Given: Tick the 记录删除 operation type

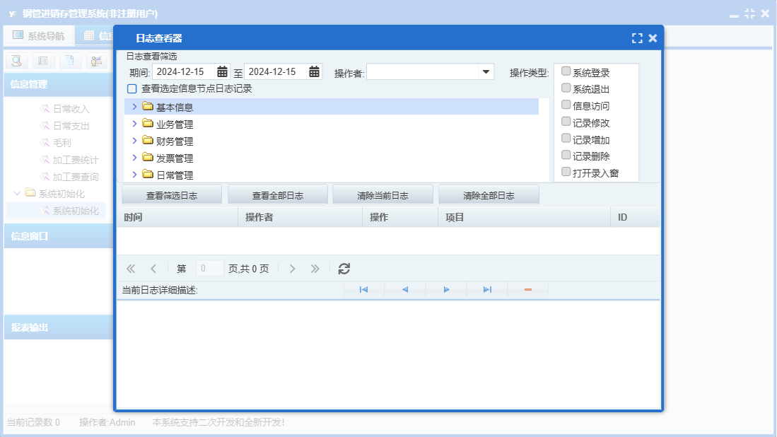Looking at the screenshot, I should pos(566,155).
